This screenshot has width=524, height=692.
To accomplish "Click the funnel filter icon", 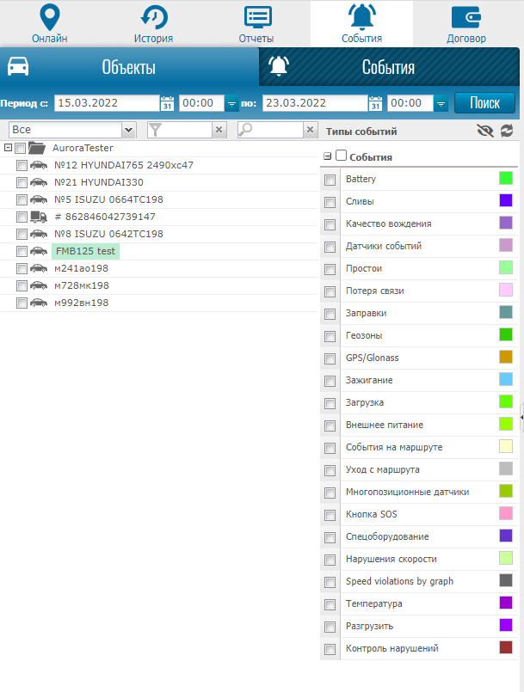I will point(155,130).
